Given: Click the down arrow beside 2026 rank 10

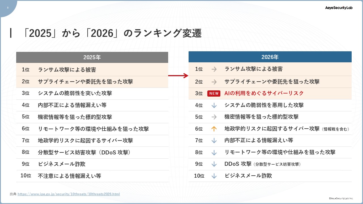Looking at the screenshot, I should [x=214, y=176].
